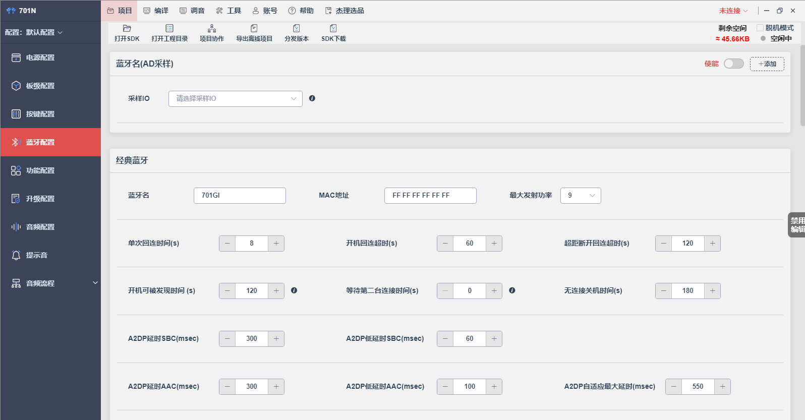Decrease A2DP低延时SBC(msec) value
Image resolution: width=805 pixels, height=420 pixels.
[x=445, y=339]
